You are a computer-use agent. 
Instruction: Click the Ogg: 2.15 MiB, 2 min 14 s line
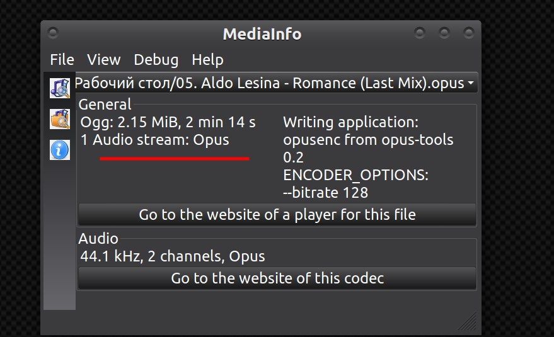[168, 122]
